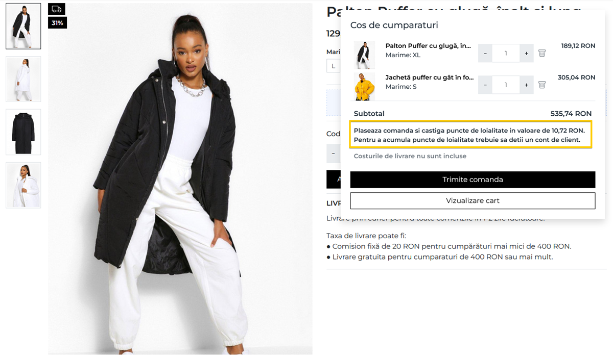Show the back-view white coat thumbnail
The width and height of the screenshot is (613, 359).
[23, 79]
